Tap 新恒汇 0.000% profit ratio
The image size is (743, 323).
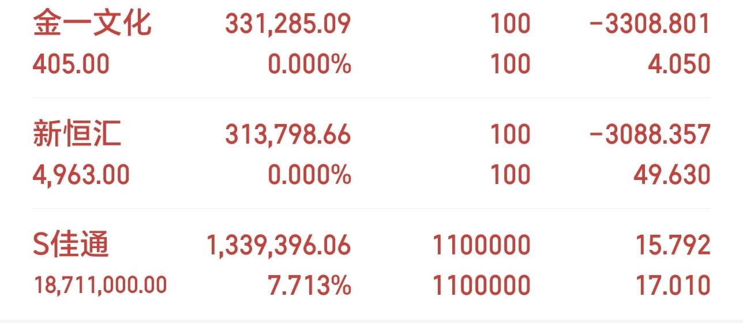[x=309, y=174]
